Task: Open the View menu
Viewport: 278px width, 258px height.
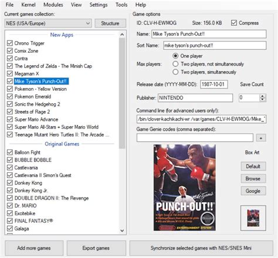Action: click(76, 5)
